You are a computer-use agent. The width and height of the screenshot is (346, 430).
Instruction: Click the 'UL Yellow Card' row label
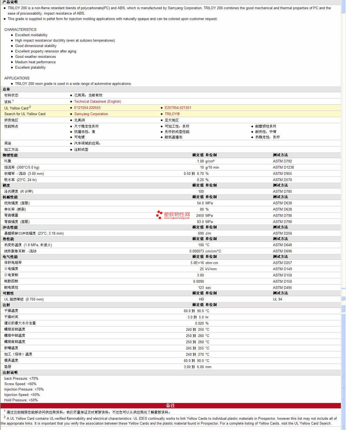point(18,108)
